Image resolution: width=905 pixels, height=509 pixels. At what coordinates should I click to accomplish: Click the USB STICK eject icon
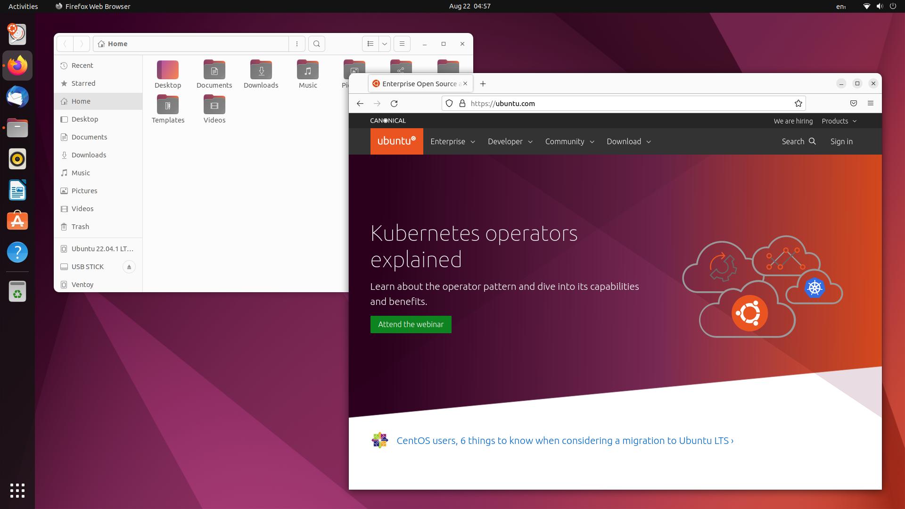pyautogui.click(x=129, y=267)
